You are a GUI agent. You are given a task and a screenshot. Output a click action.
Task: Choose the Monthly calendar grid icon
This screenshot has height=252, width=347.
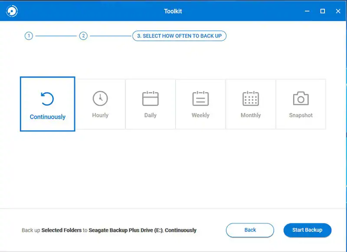(251, 99)
